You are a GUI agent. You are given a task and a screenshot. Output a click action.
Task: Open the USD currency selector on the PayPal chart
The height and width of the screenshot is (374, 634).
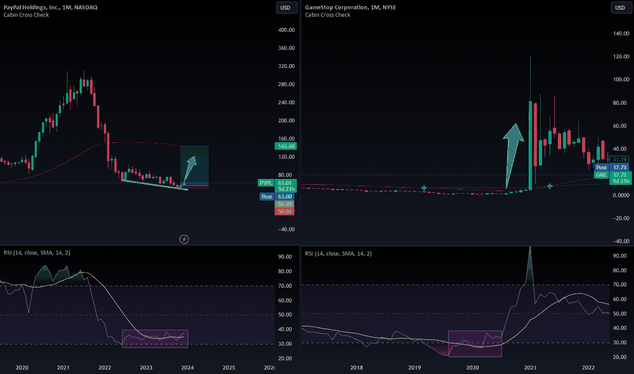click(286, 7)
